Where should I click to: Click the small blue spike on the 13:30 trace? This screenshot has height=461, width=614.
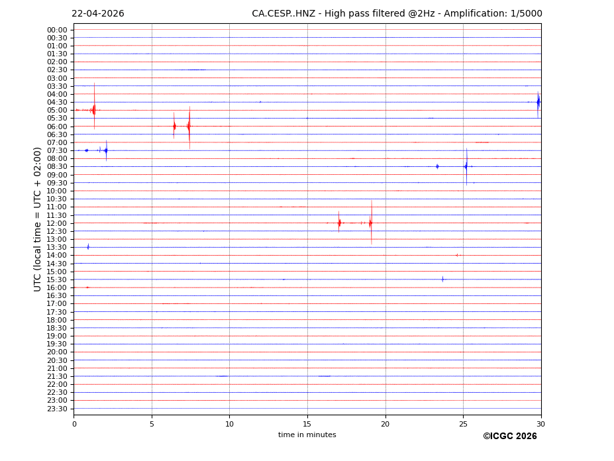point(88,247)
